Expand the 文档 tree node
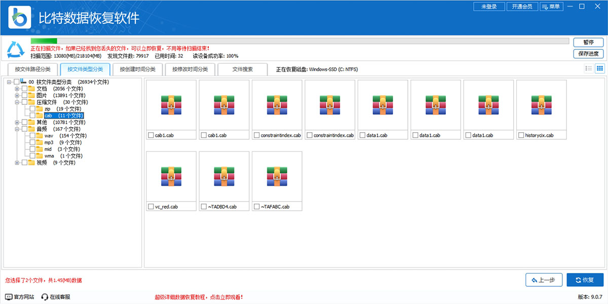 click(17, 89)
